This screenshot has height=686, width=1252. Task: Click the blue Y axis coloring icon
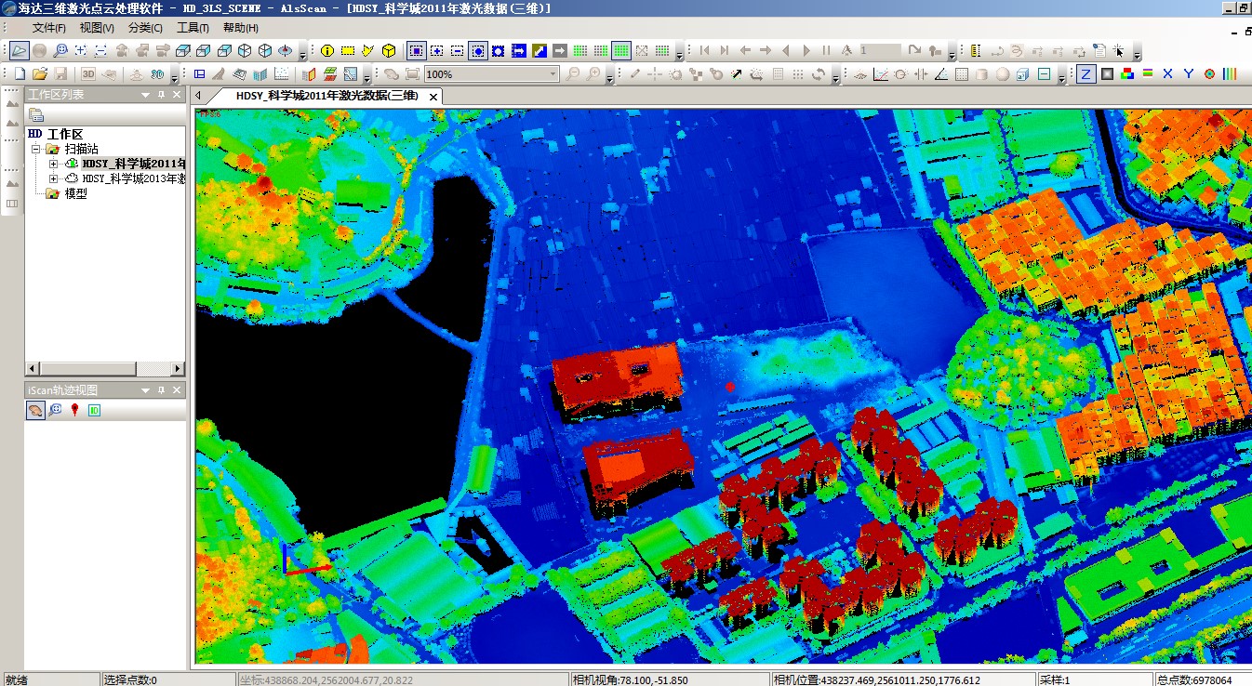(1188, 73)
